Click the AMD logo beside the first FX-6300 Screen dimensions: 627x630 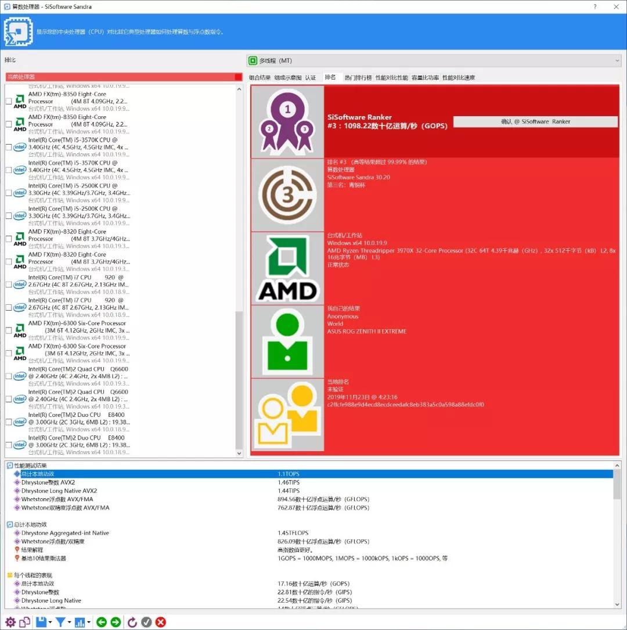point(20,330)
